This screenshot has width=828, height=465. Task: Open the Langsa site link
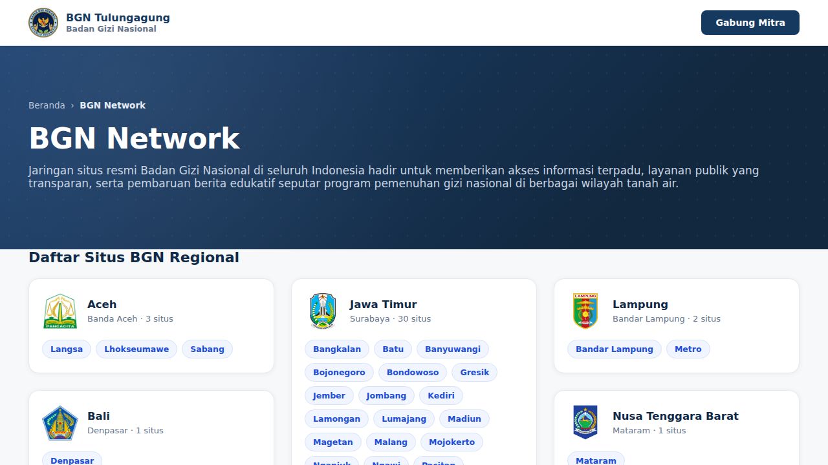click(67, 349)
